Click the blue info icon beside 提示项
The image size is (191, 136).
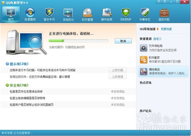click(7, 63)
